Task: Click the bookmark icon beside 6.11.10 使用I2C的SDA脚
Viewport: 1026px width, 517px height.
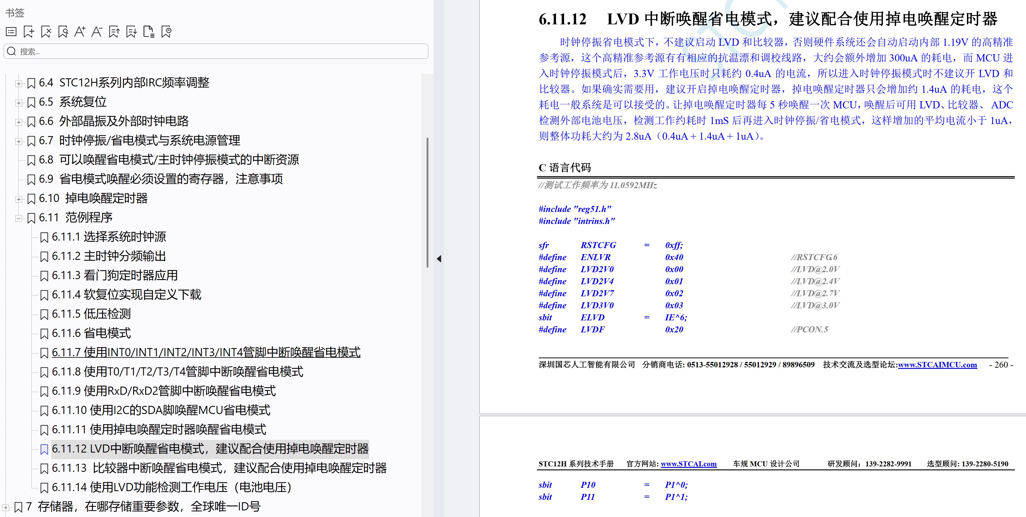Action: pos(44,411)
